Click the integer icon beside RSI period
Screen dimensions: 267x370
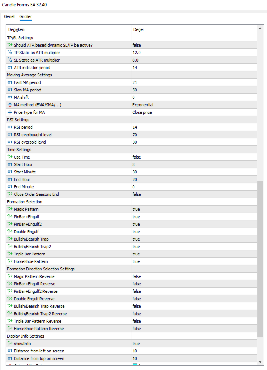[10, 127]
